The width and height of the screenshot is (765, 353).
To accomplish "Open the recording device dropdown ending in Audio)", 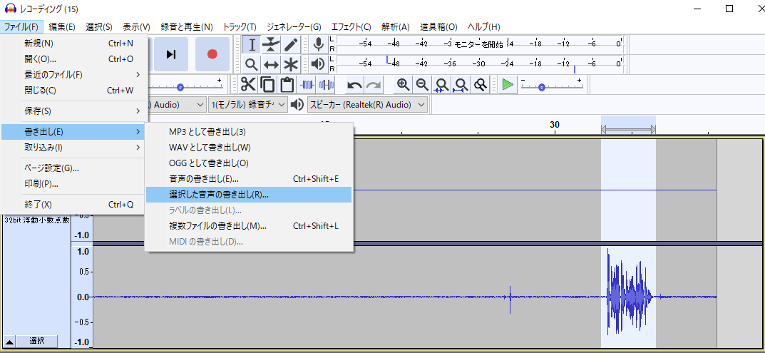I will point(177,105).
